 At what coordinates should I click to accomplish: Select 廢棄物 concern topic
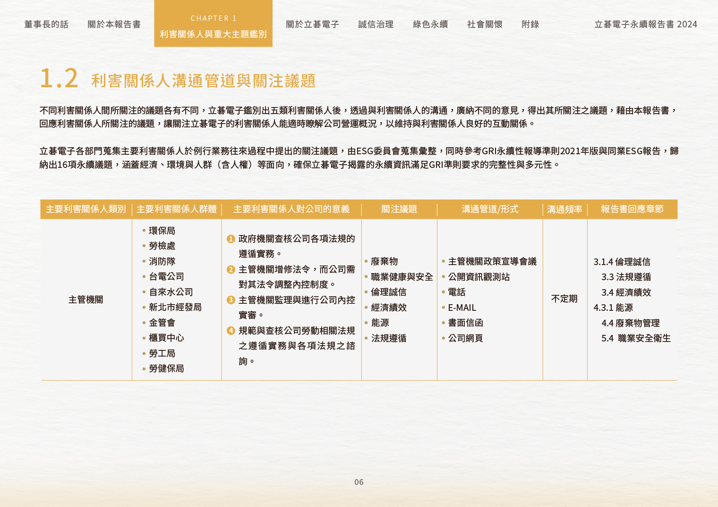point(385,261)
